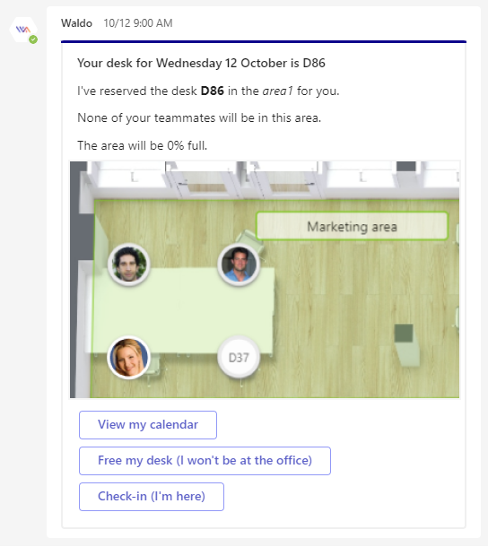Click the Waldo bot avatar icon
The height and width of the screenshot is (547, 488).
pyautogui.click(x=23, y=30)
